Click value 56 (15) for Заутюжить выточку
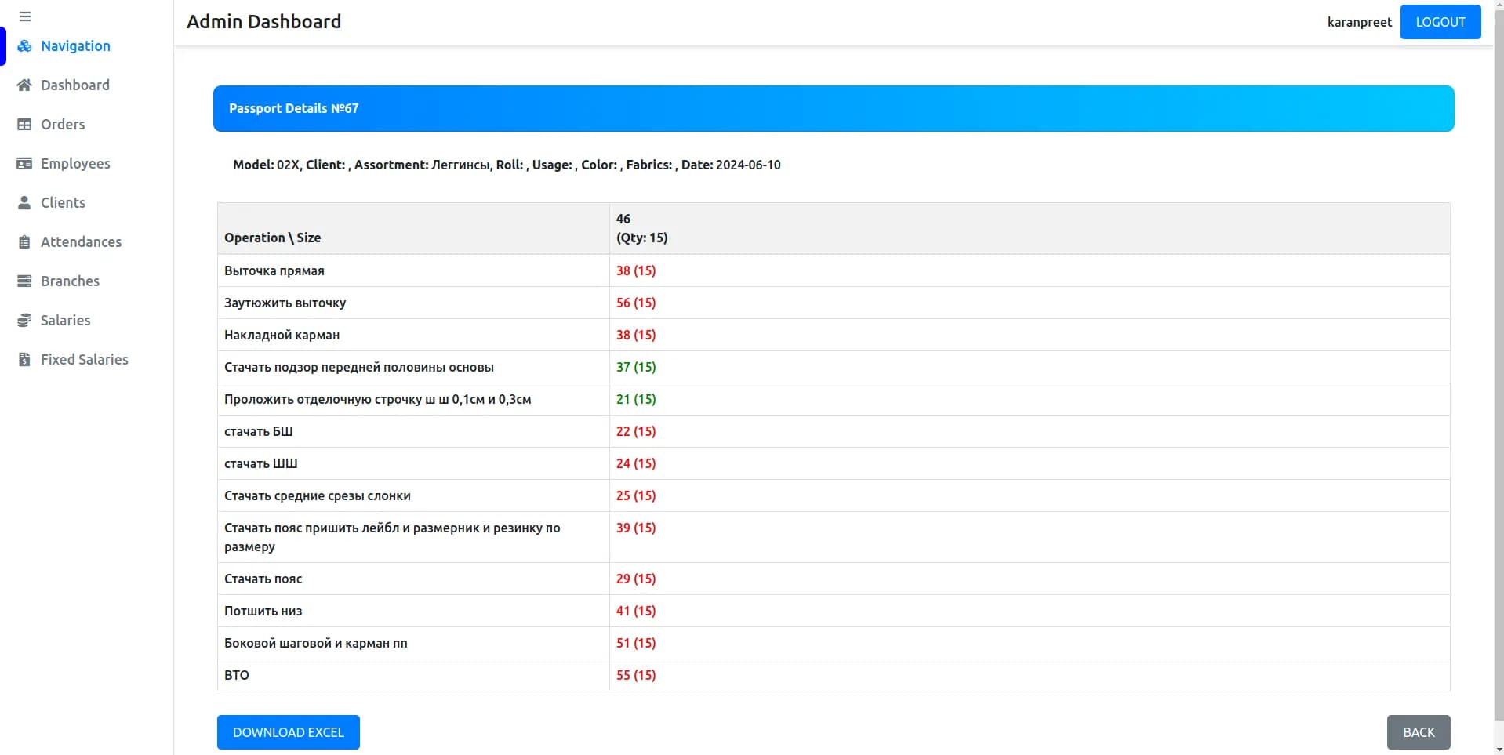This screenshot has height=755, width=1504. pyautogui.click(x=635, y=303)
